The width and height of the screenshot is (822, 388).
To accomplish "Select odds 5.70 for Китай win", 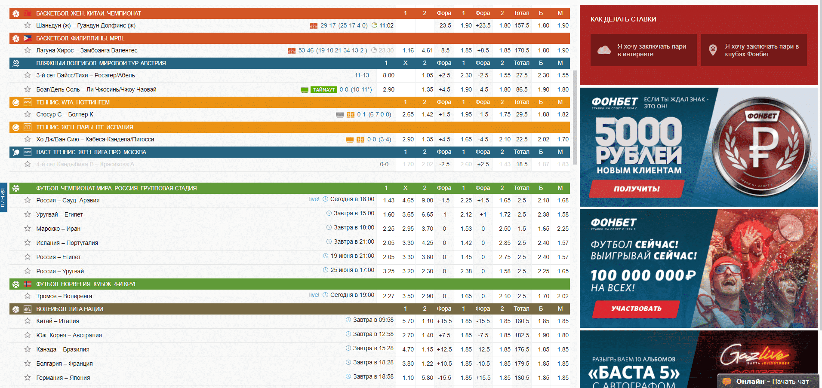I will [x=408, y=321].
